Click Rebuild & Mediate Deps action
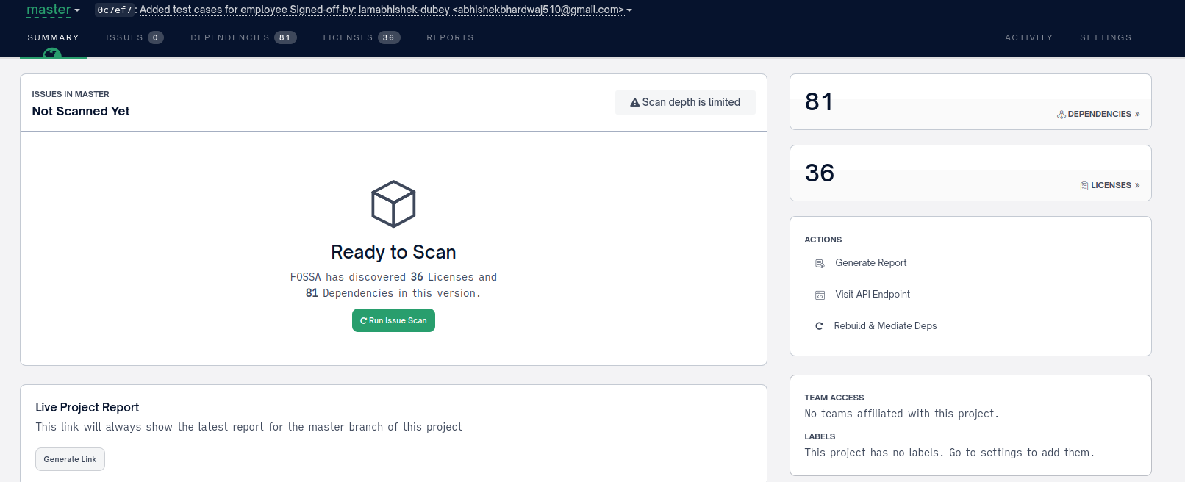Image resolution: width=1185 pixels, height=482 pixels. tap(885, 326)
